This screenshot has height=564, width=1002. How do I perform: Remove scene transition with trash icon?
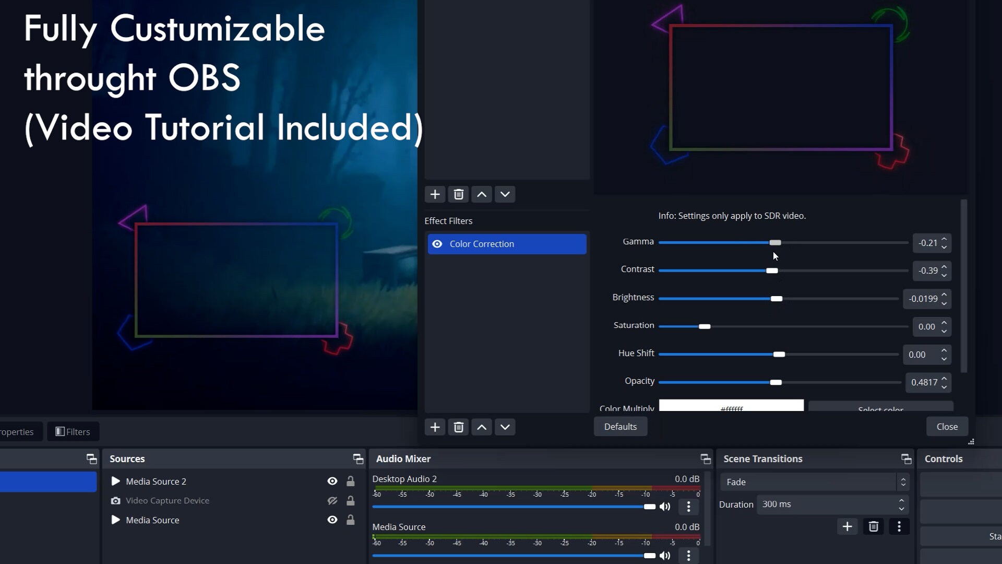tap(873, 526)
